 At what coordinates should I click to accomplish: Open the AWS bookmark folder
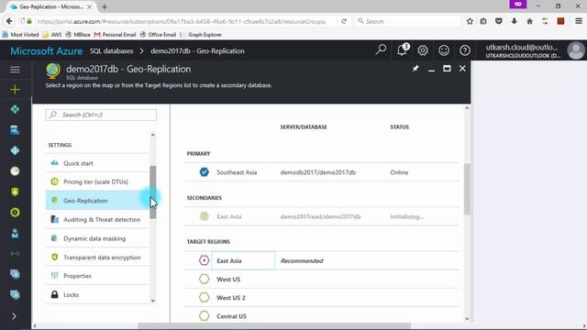52,35
